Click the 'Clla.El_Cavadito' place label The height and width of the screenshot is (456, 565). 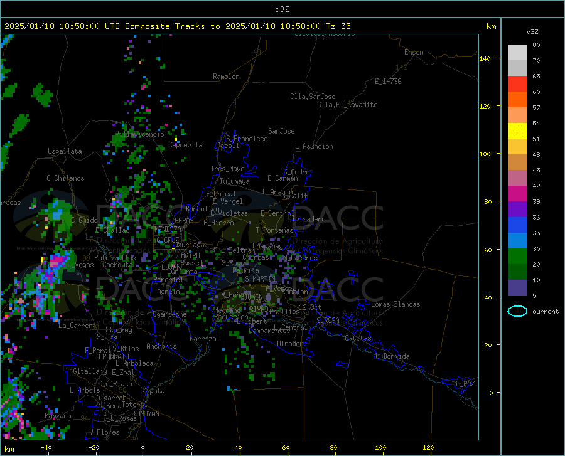347,105
